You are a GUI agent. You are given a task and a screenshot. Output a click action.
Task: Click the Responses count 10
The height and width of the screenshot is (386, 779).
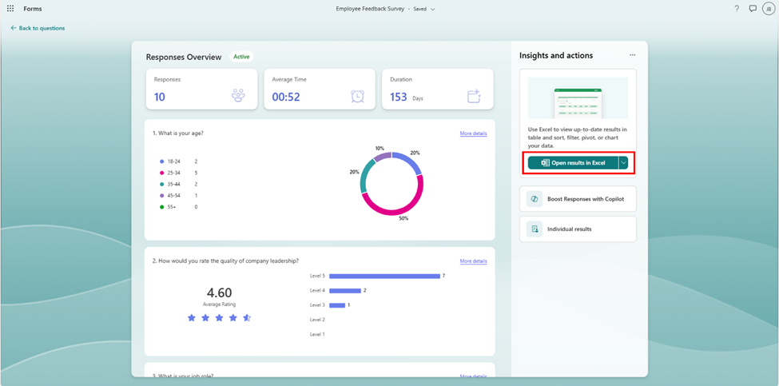click(x=160, y=97)
